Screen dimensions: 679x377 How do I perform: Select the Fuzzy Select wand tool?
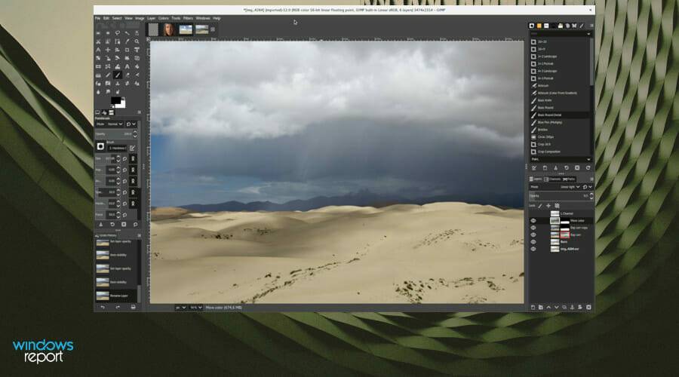coord(127,33)
